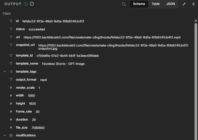Select the width field label
Image resolution: width=198 pixels, height=140 pixels.
tap(20, 95)
